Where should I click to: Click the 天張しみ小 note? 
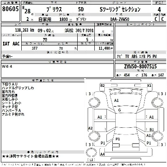tap(10, 99)
